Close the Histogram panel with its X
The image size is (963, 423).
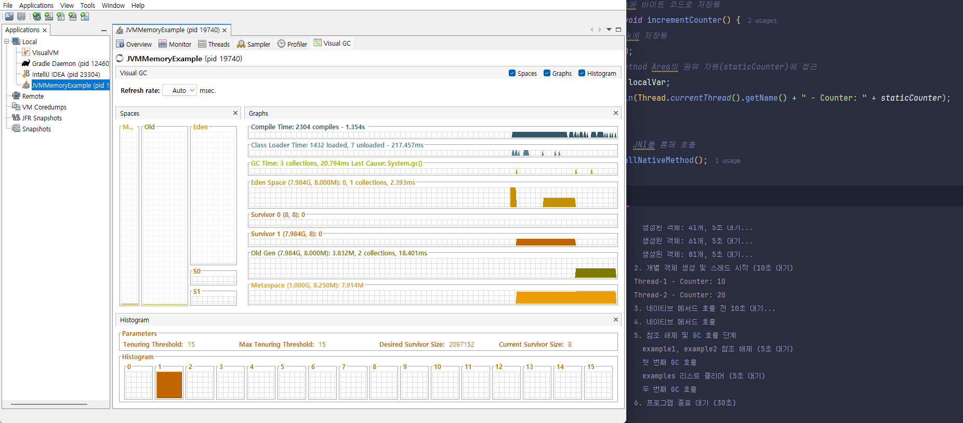coord(616,320)
